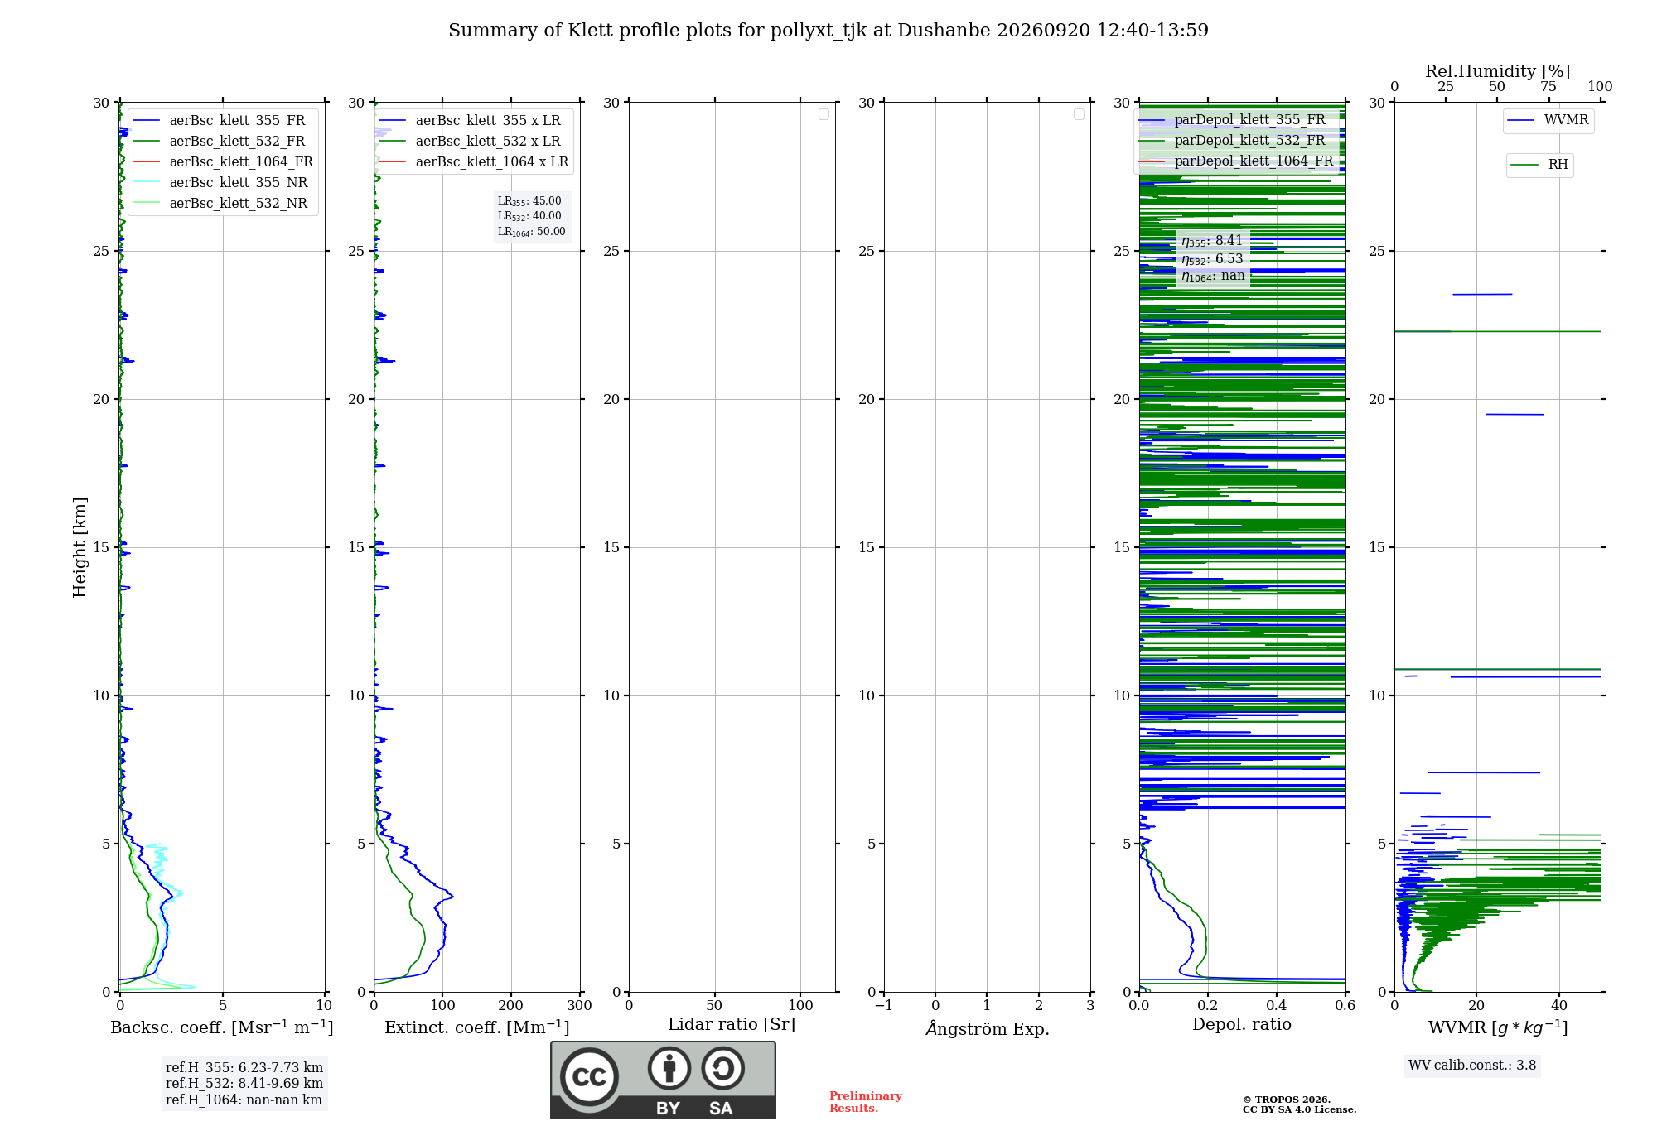This screenshot has height=1126, width=1657.
Task: Click the LR1064: 50.00 annotation
Action: [531, 232]
